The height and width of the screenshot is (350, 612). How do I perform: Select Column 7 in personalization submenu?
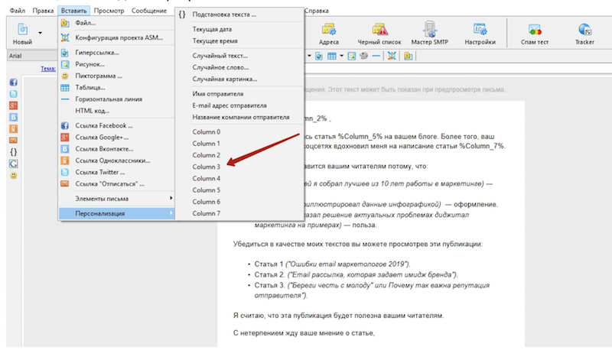239,213
